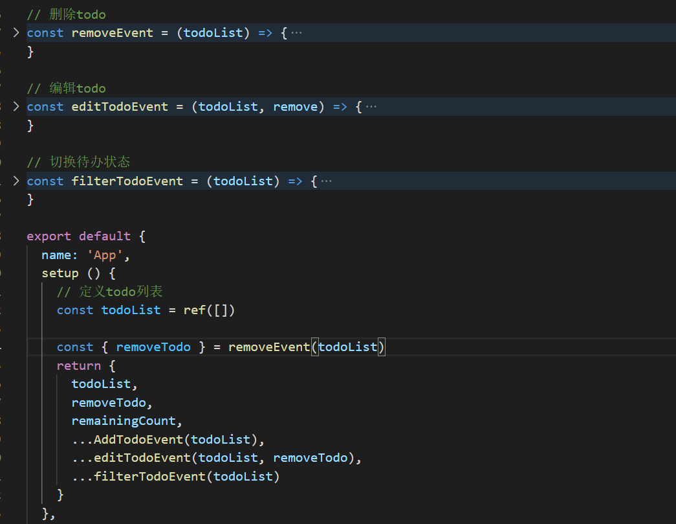Click closing brace under removeEvent declaration
Screen dimensions: 676x524
point(30,52)
